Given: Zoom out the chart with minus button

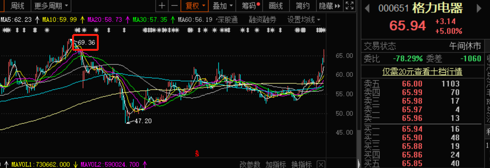Looking at the screenshot, I should point(174,5).
